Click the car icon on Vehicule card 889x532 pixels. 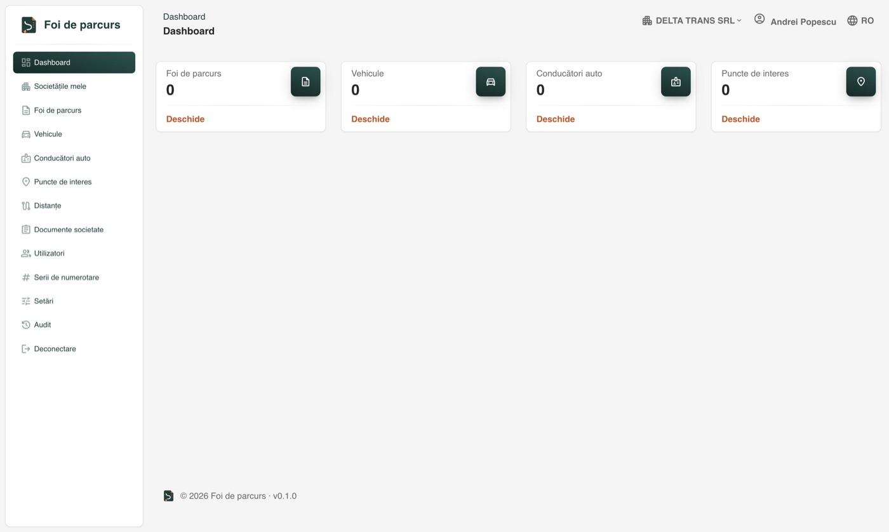[491, 82]
